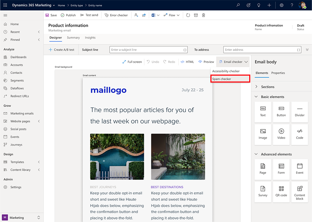The width and height of the screenshot is (312, 222).
Task: Insert a Survey element
Action: [x=263, y=190]
